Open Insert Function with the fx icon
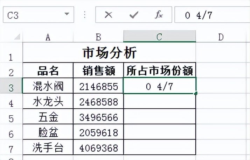The height and width of the screenshot is (160, 250). coord(159,15)
